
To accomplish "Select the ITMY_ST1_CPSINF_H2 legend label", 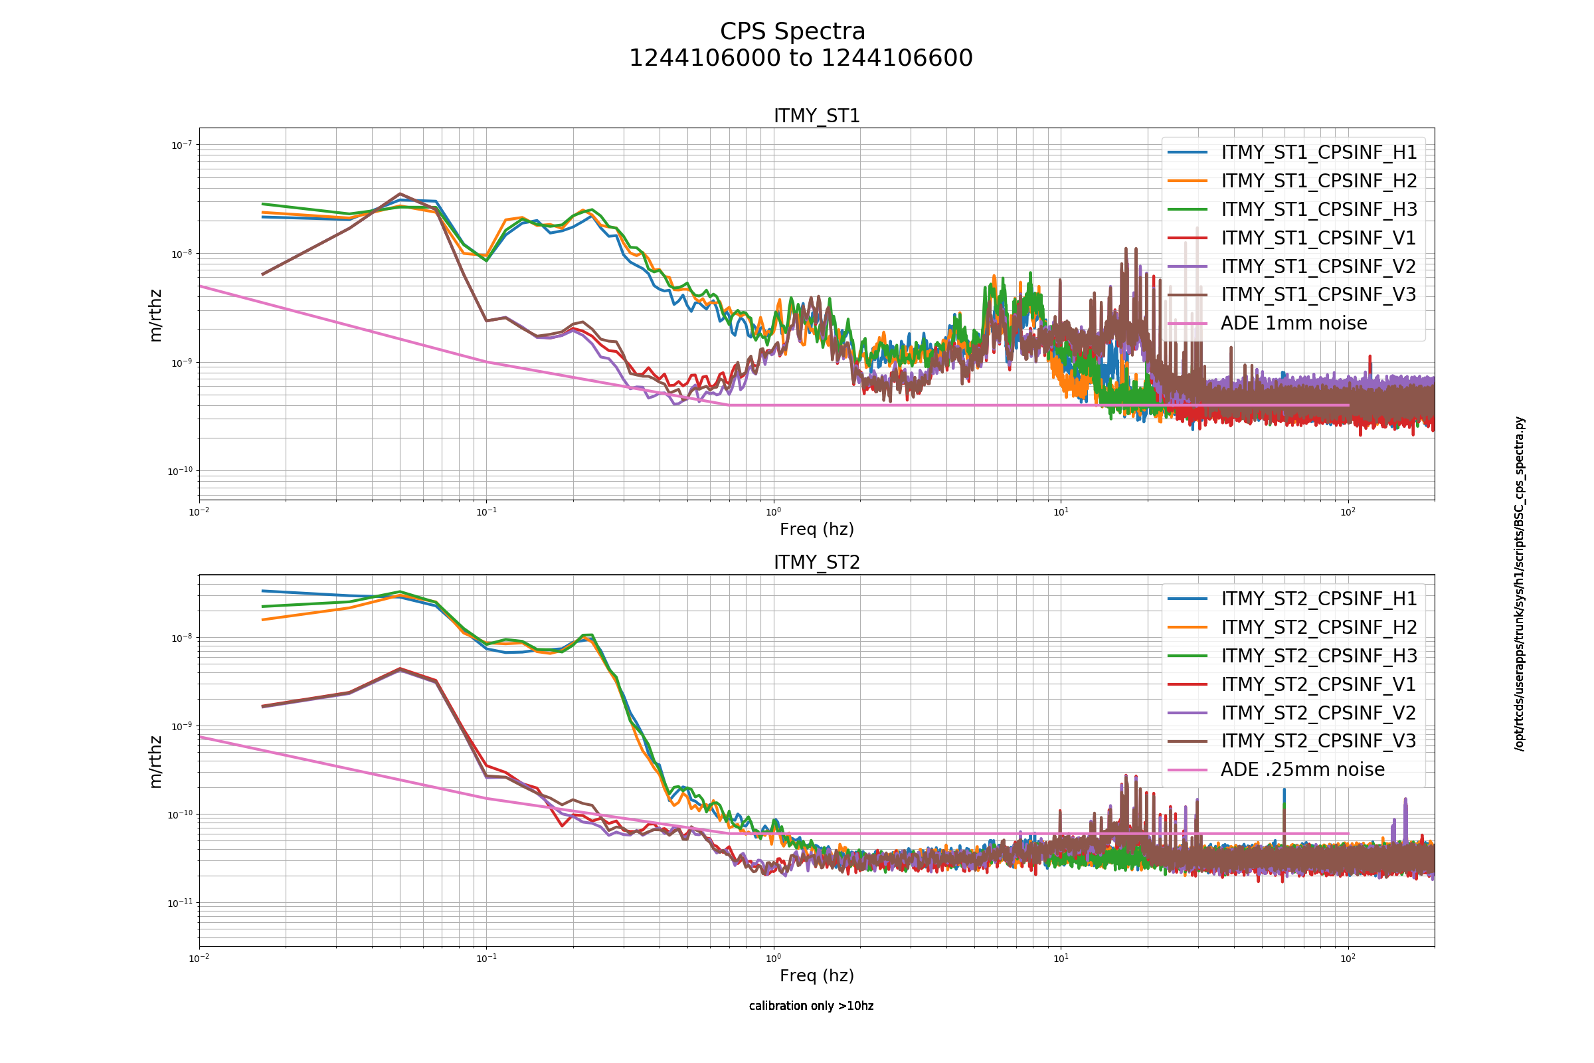I will (x=1319, y=181).
